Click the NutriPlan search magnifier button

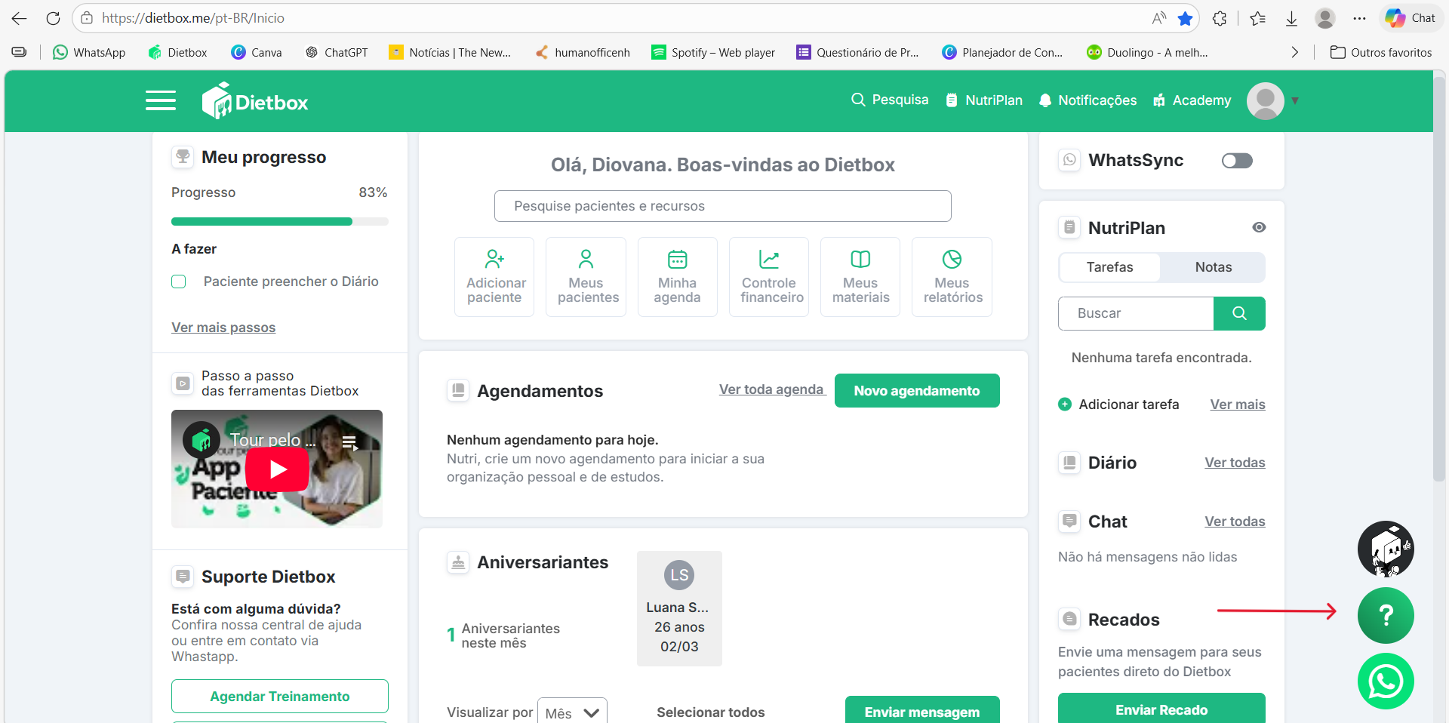pyautogui.click(x=1239, y=313)
